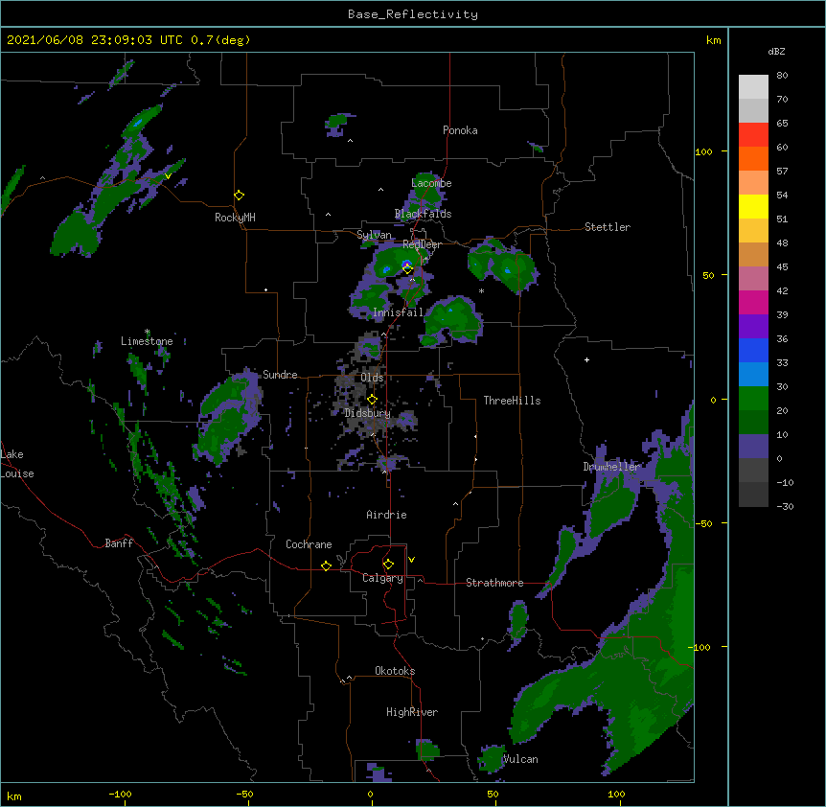This screenshot has width=826, height=807.
Task: Click the Okotoks label
Action: coord(395,671)
